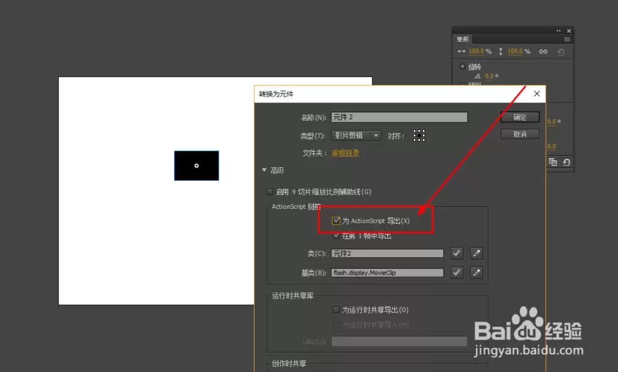Switch to 变形 panel tab
The image size is (618, 372).
(x=463, y=39)
